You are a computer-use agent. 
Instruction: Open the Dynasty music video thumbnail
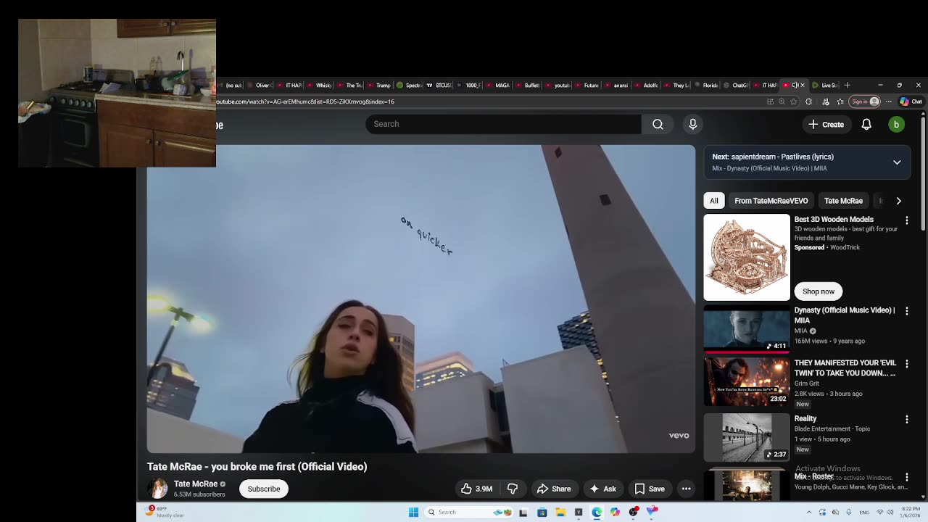[746, 330]
